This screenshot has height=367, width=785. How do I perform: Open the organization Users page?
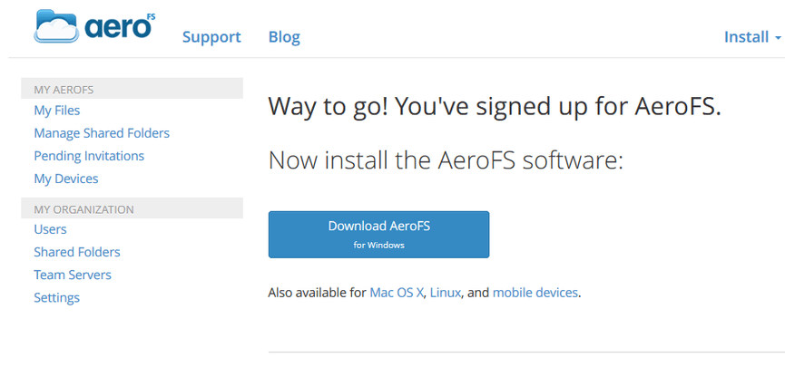(x=50, y=229)
